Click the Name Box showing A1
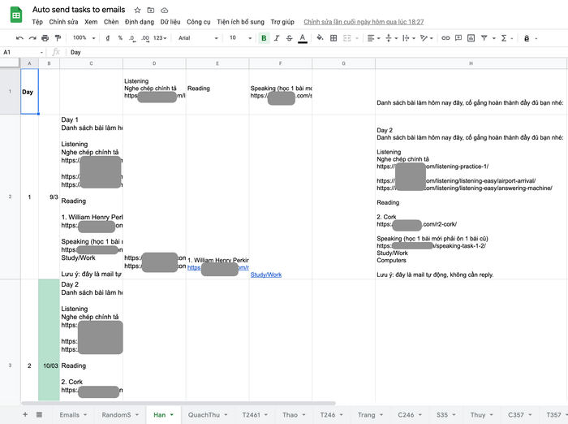 (23, 52)
